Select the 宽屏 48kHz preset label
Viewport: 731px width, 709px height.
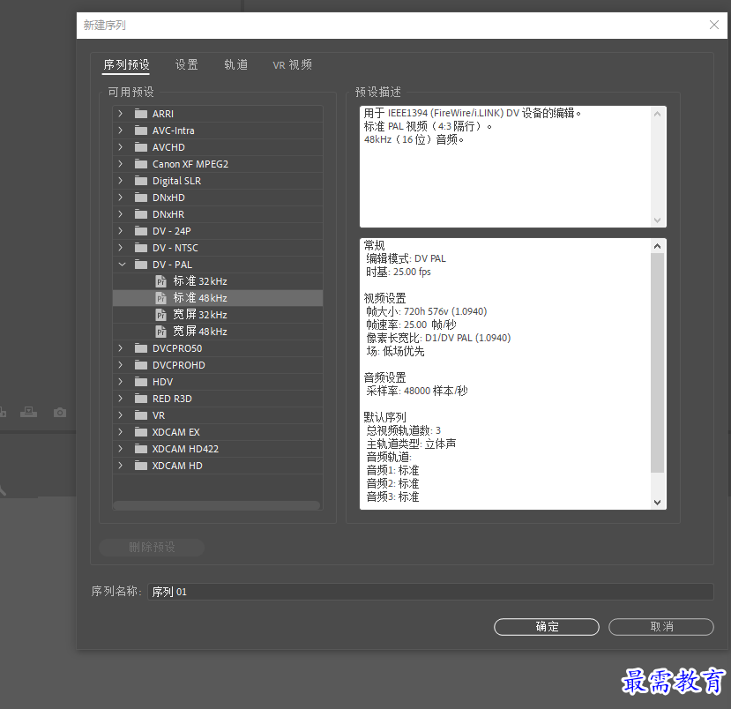coord(200,332)
